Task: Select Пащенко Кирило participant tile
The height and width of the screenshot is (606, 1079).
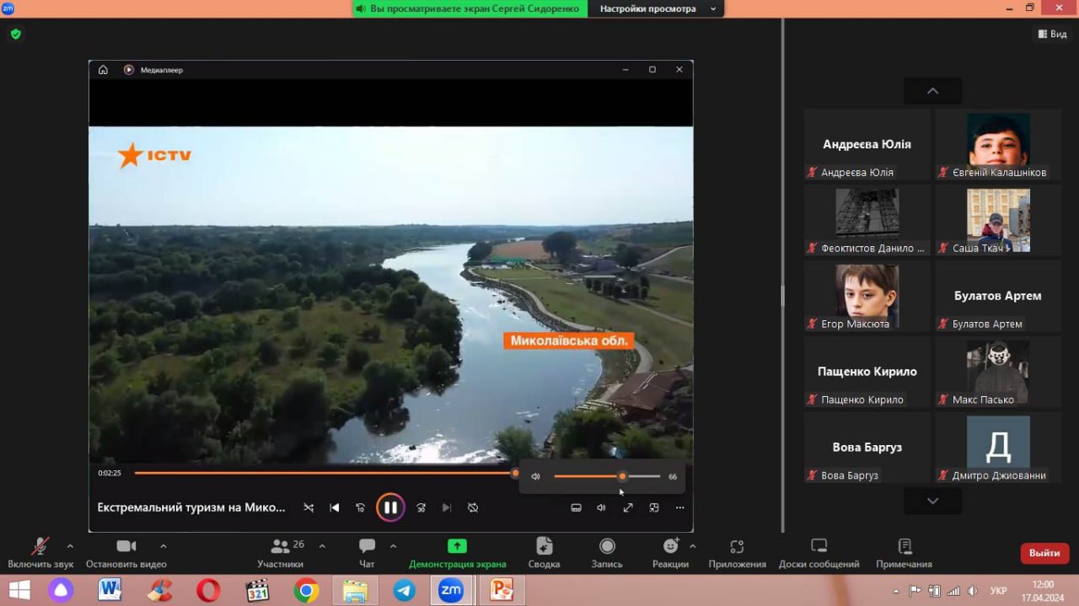Action: [867, 372]
